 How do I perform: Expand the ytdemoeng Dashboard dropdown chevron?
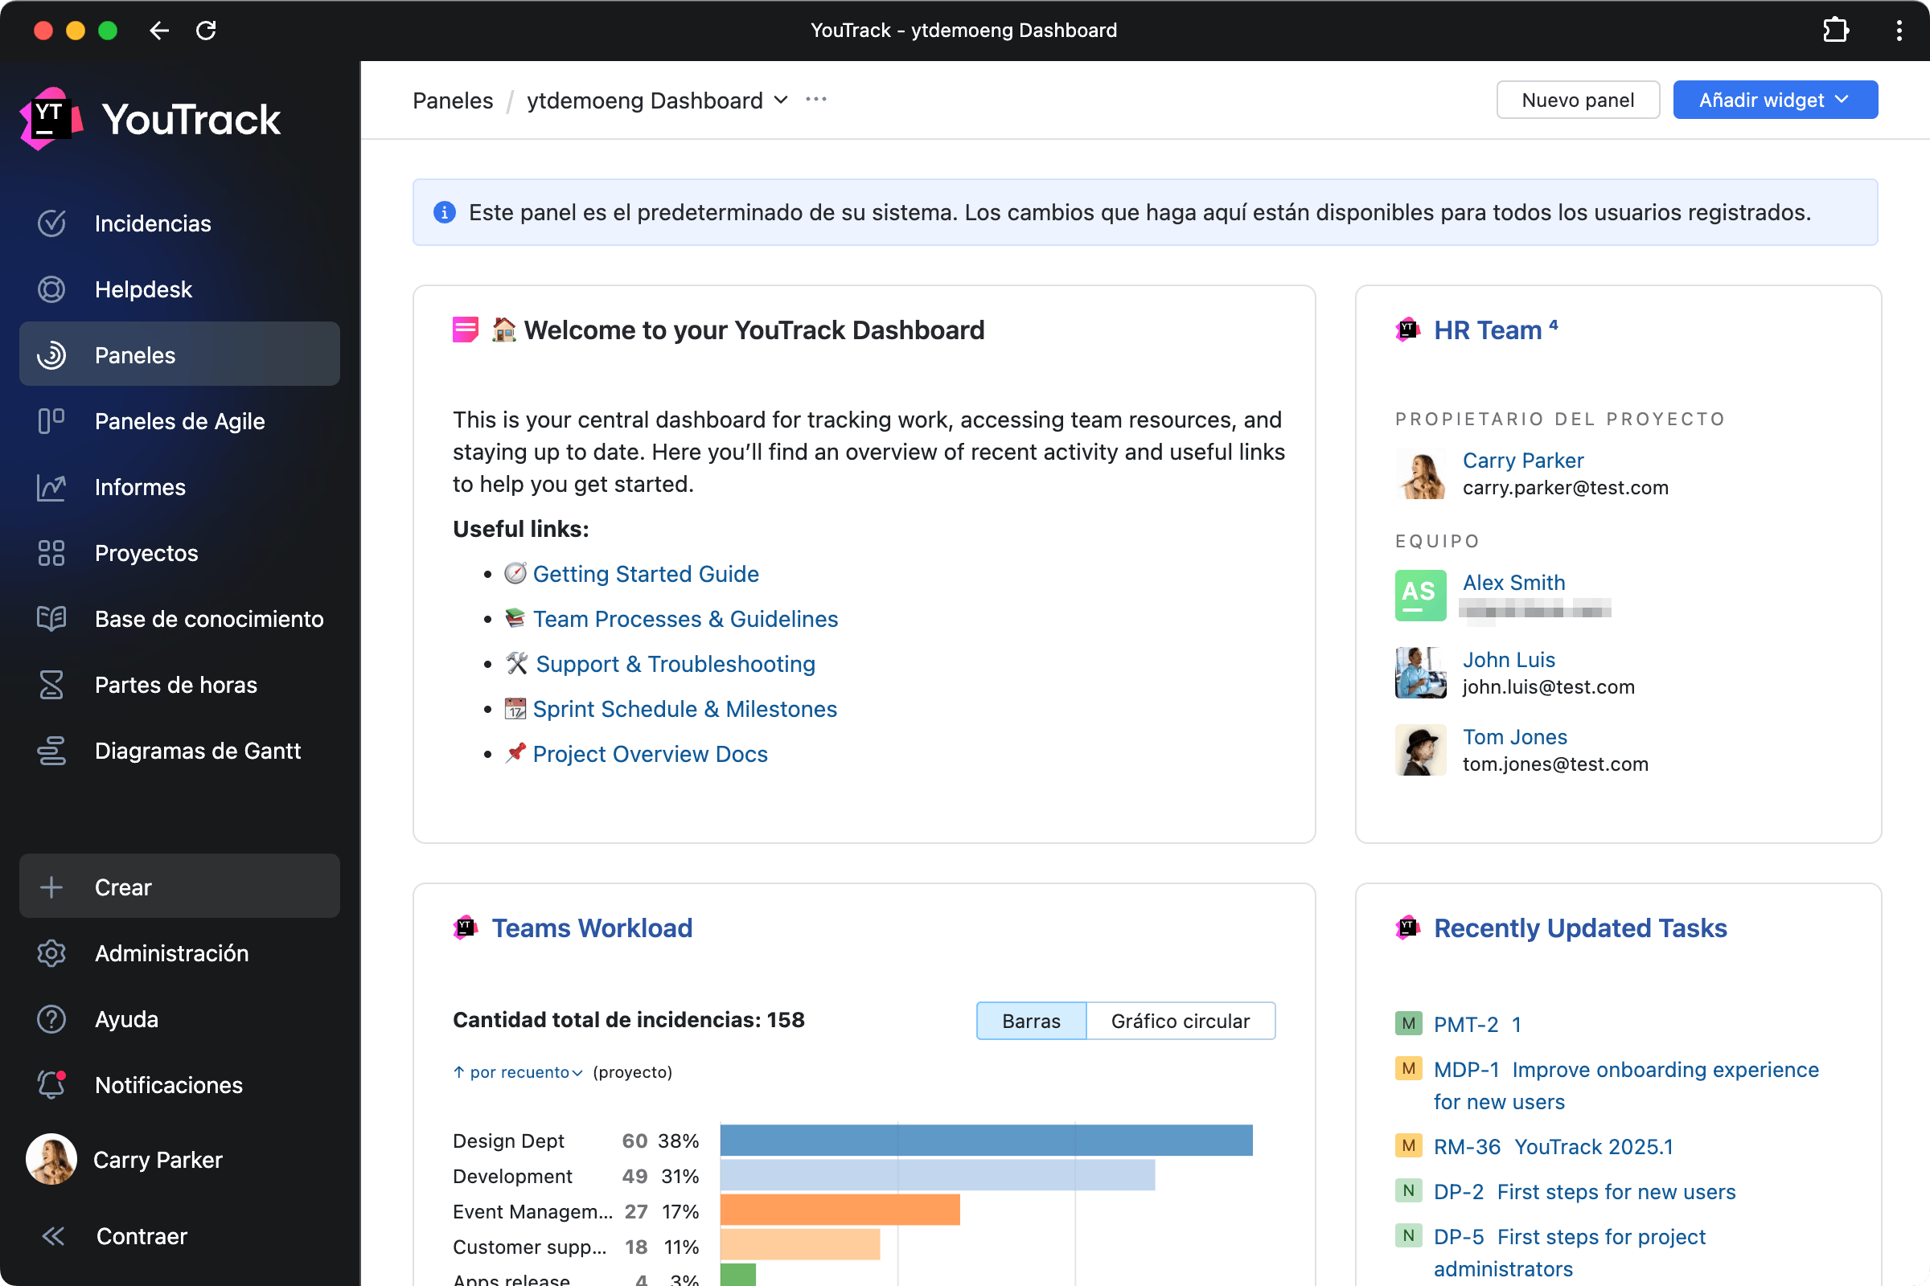[x=781, y=100]
